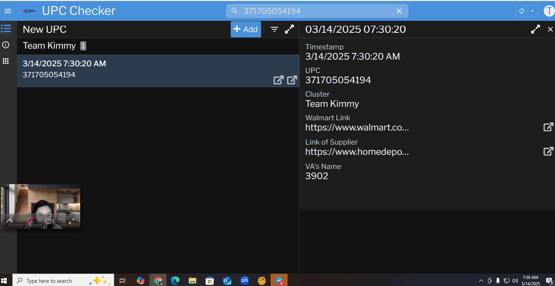The height and width of the screenshot is (286, 555).
Task: Show hidden system tray icons
Action: (x=481, y=281)
